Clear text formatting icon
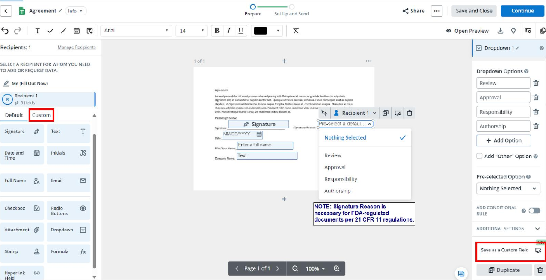This screenshot has width=546, height=280. [x=296, y=31]
